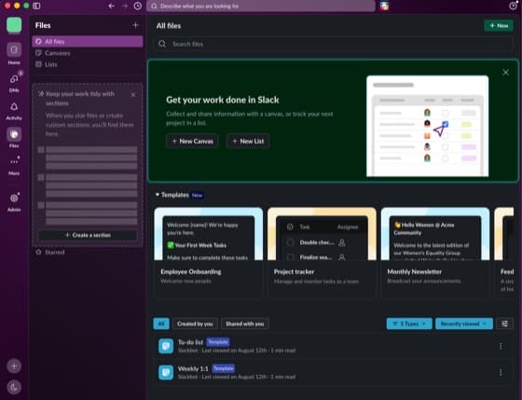Open more options for Weekly 1:1 file
522x400 pixels.
[x=501, y=372]
